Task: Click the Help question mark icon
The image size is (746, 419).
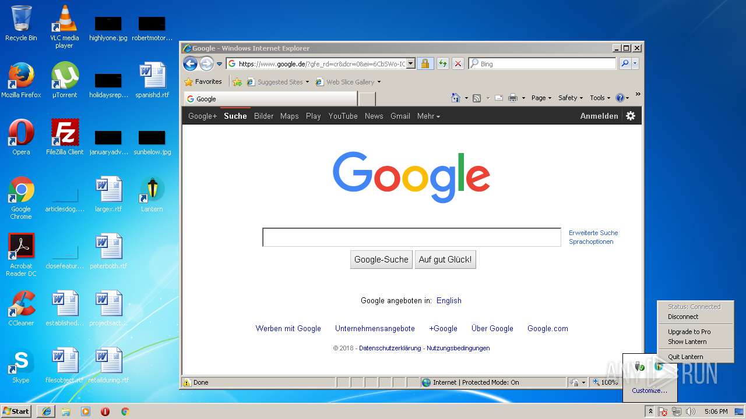Action: click(620, 98)
